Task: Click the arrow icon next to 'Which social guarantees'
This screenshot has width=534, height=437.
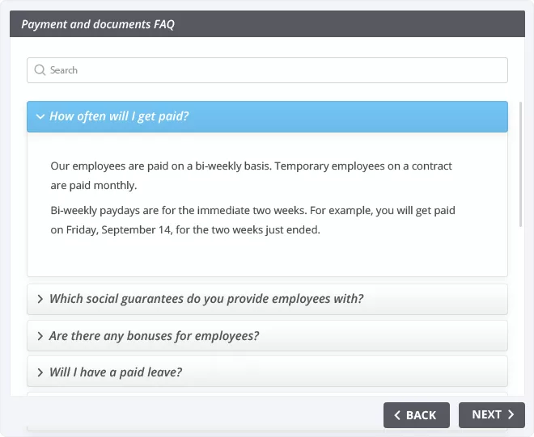Action: click(x=40, y=299)
